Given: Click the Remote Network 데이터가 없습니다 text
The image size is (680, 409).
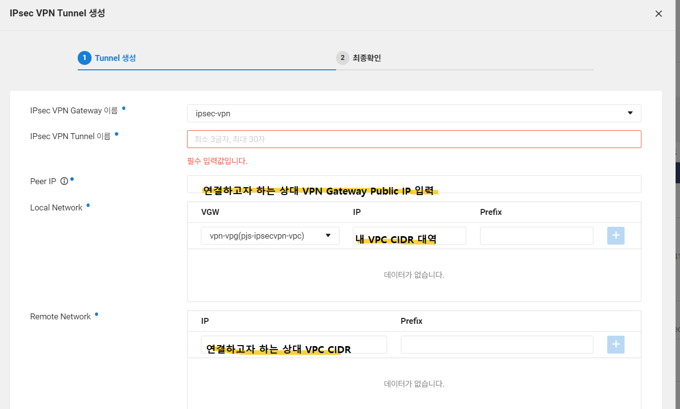Looking at the screenshot, I should tap(414, 384).
